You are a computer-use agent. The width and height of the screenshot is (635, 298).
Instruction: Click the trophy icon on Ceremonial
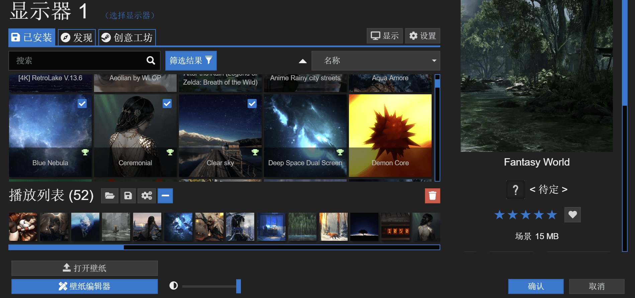click(x=170, y=152)
